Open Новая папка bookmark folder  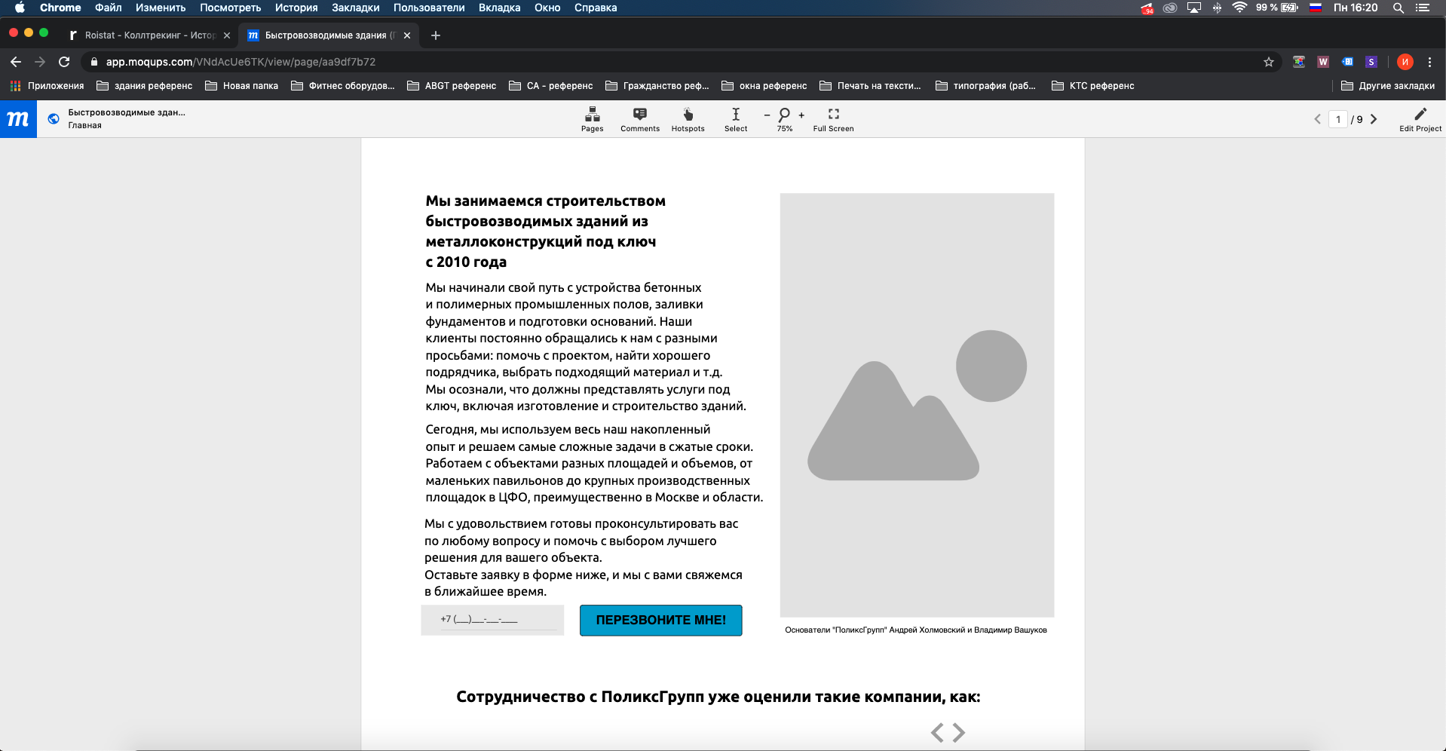(x=242, y=86)
